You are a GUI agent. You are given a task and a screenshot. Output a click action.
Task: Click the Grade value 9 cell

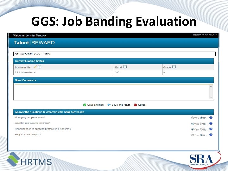click(x=188, y=73)
